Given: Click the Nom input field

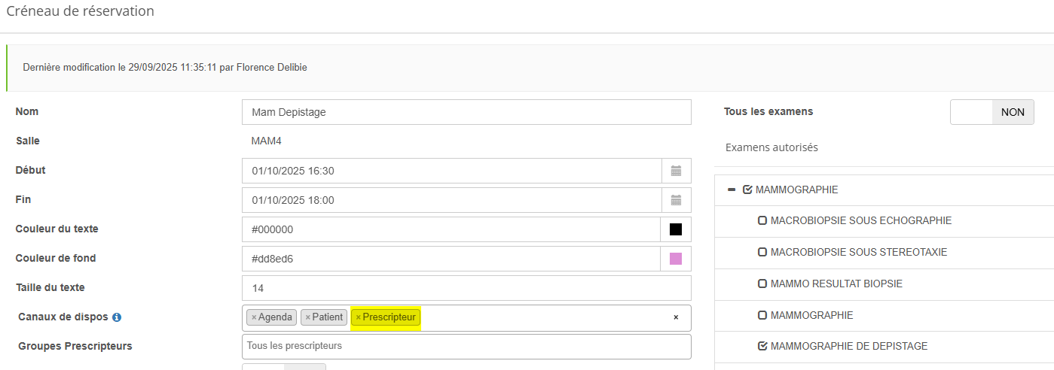Looking at the screenshot, I should tap(466, 112).
